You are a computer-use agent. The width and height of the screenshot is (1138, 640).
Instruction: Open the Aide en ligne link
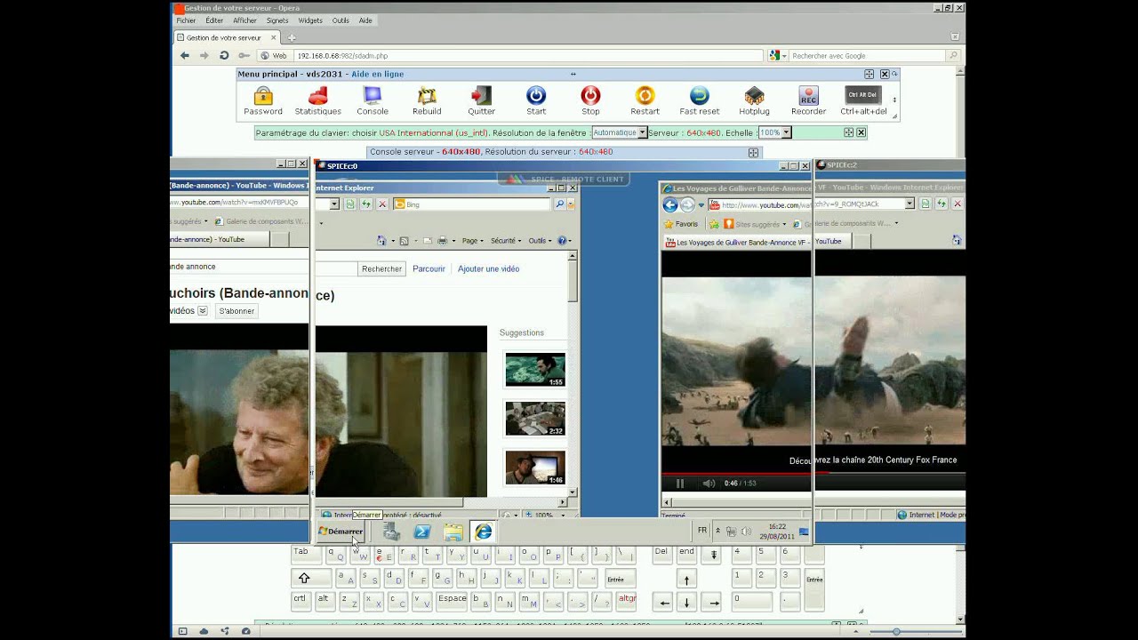377,74
